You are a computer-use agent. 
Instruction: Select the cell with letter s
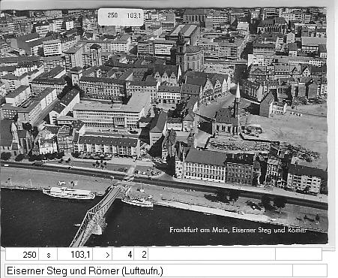point(48,255)
